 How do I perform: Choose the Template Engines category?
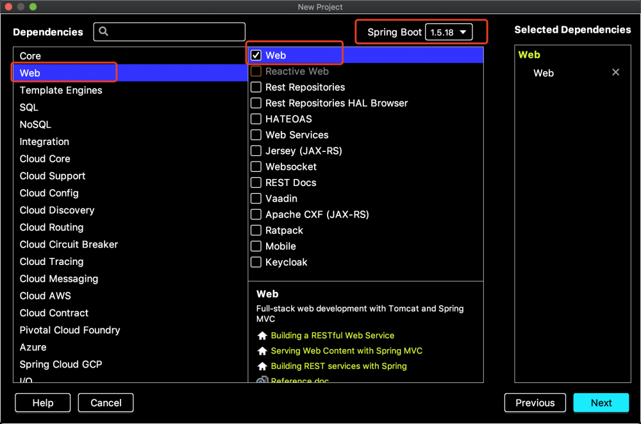pyautogui.click(x=130, y=90)
